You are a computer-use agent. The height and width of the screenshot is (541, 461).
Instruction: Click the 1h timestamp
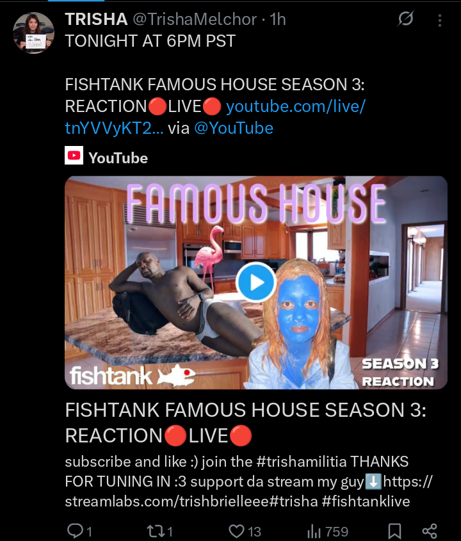tap(278, 19)
